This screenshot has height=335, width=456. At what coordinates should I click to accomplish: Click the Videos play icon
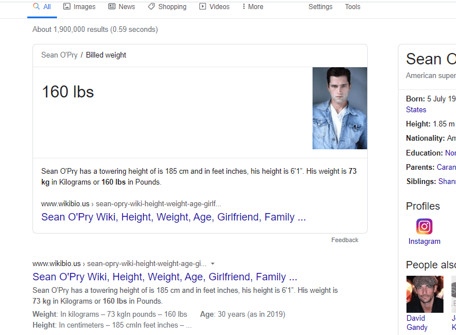point(203,6)
